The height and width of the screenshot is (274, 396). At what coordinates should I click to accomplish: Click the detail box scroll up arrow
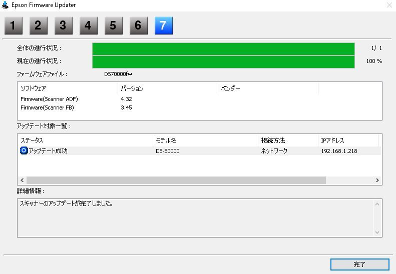pyautogui.click(x=377, y=204)
